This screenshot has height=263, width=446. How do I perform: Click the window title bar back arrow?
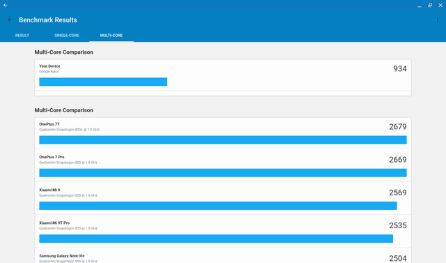click(x=5, y=5)
